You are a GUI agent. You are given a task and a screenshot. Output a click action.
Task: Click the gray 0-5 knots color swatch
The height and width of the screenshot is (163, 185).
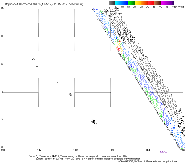pos(112,3)
